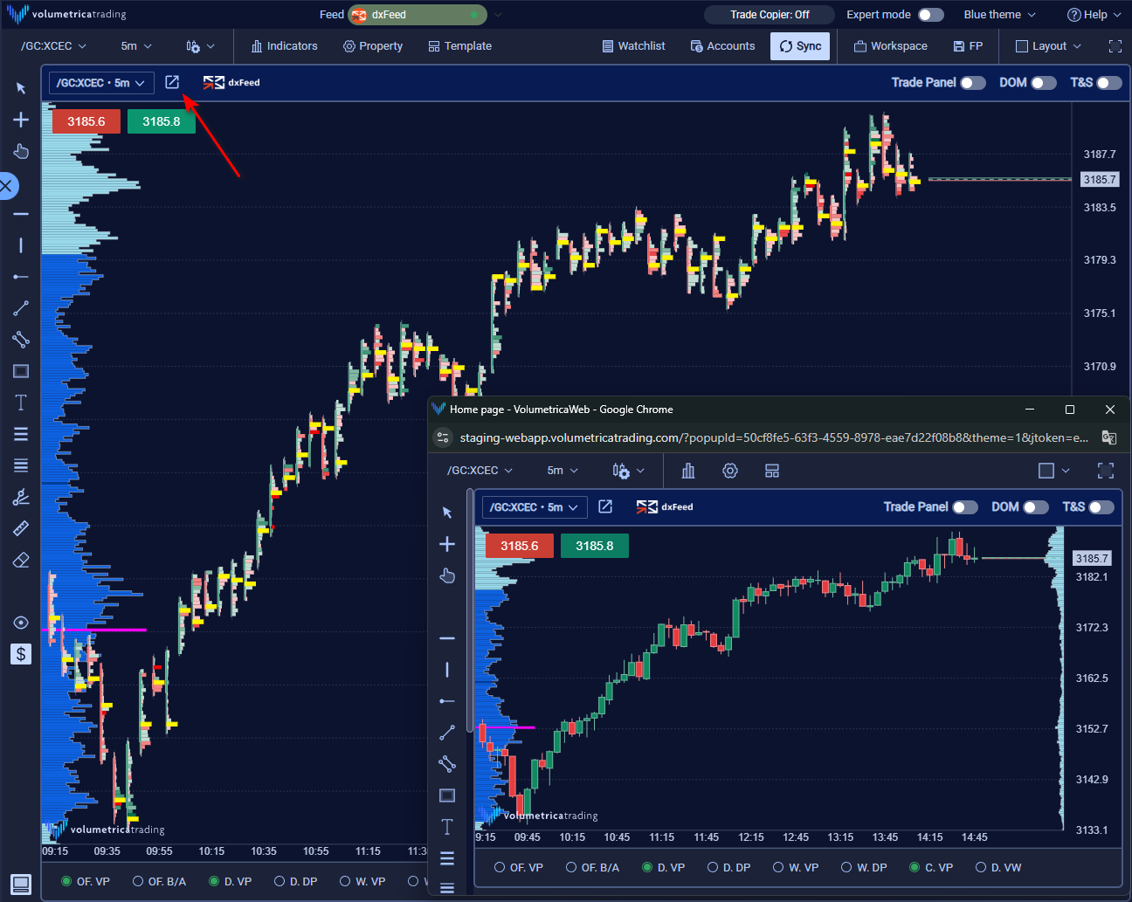This screenshot has height=902, width=1132.
Task: Select the crosshair tool in main toolbar
Action: [x=21, y=120]
